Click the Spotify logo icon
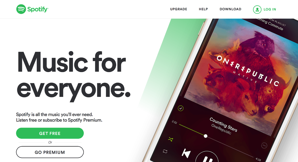 click(x=21, y=9)
